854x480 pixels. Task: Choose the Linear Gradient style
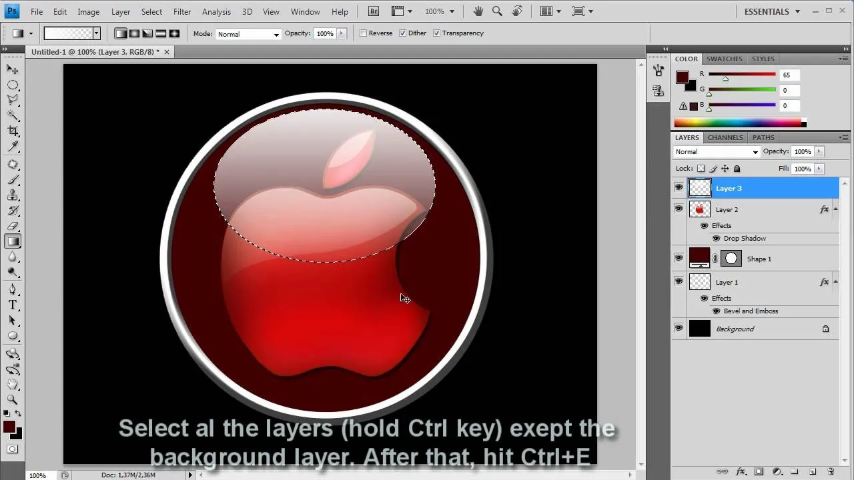pyautogui.click(x=121, y=33)
